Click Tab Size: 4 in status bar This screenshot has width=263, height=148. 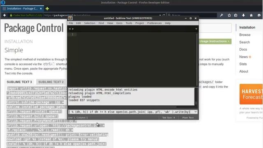pyautogui.click(x=168, y=118)
